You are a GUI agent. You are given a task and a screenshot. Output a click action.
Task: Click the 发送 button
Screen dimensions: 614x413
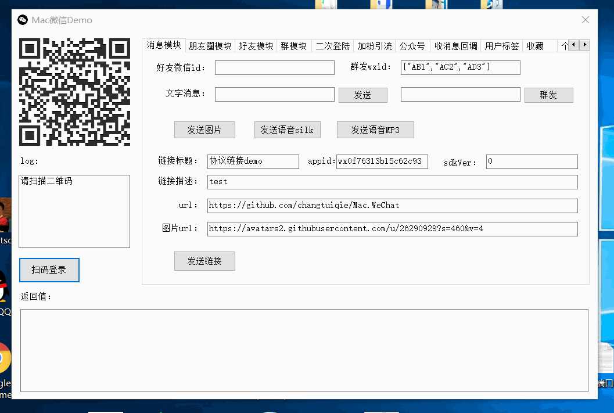363,95
